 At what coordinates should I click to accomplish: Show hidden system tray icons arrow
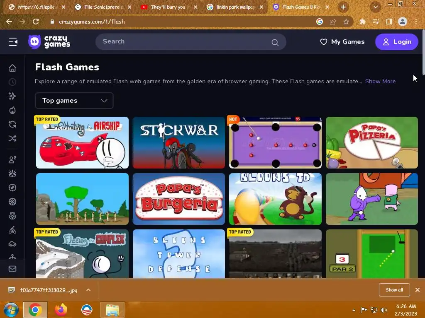point(354,310)
